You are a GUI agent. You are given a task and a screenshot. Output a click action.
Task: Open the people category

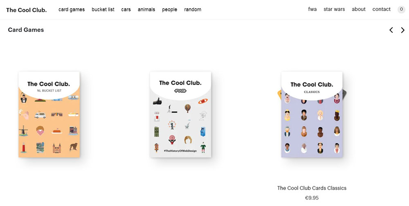[x=170, y=10]
